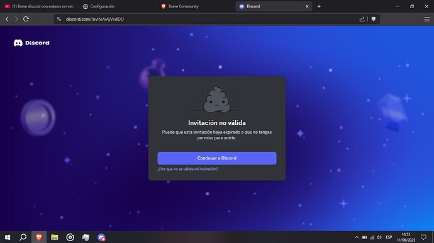Open Windows search from taskbar
This screenshot has width=434, height=243.
point(23,237)
